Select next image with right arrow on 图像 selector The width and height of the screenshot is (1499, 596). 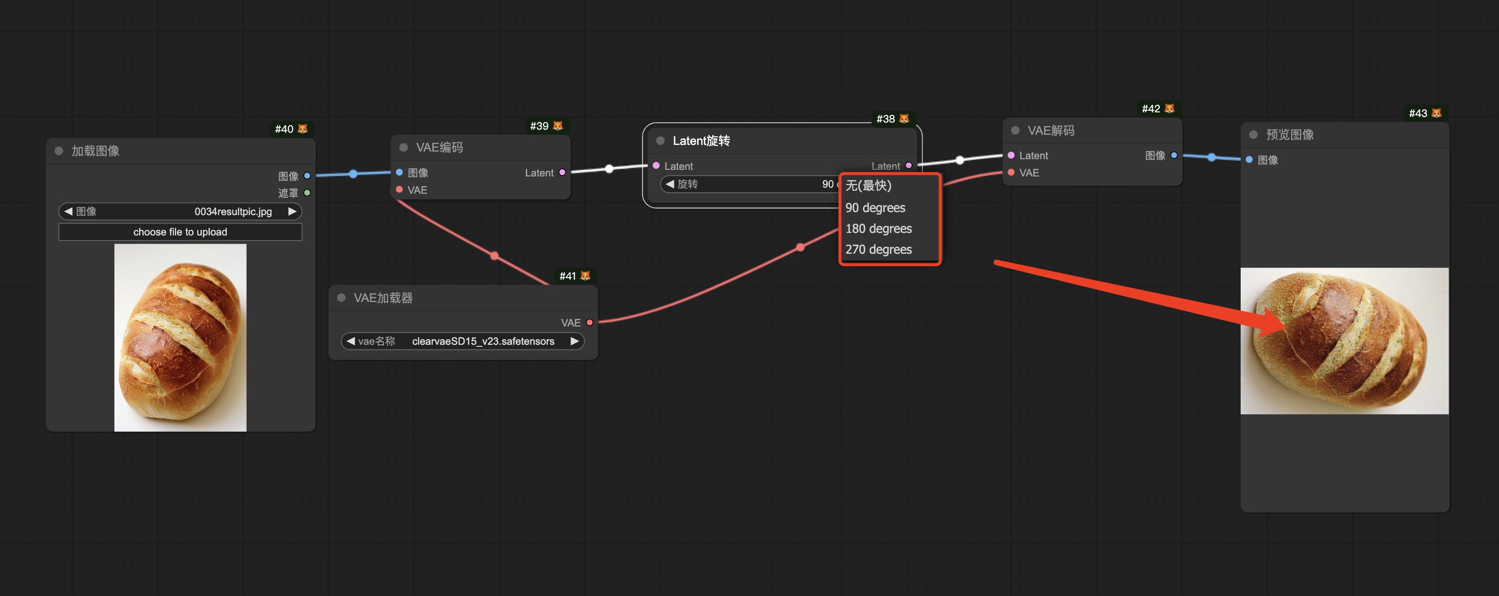292,211
